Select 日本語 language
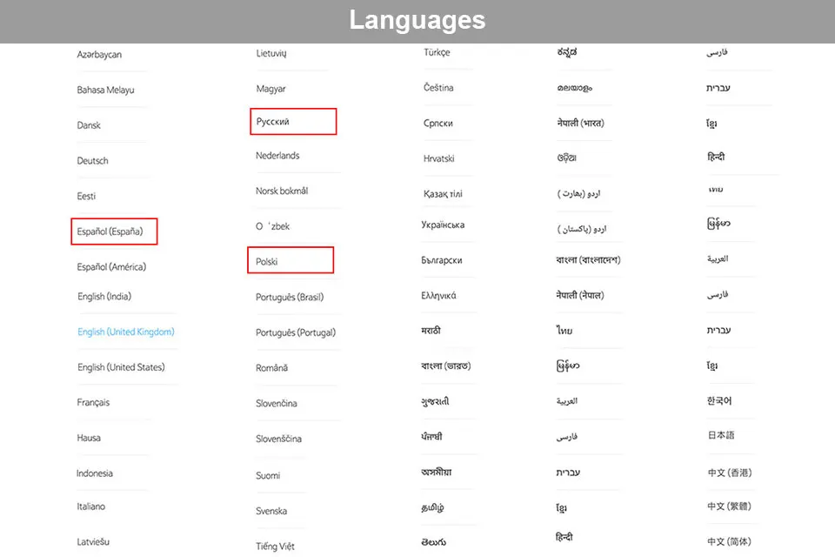The image size is (835, 557). pos(720,435)
